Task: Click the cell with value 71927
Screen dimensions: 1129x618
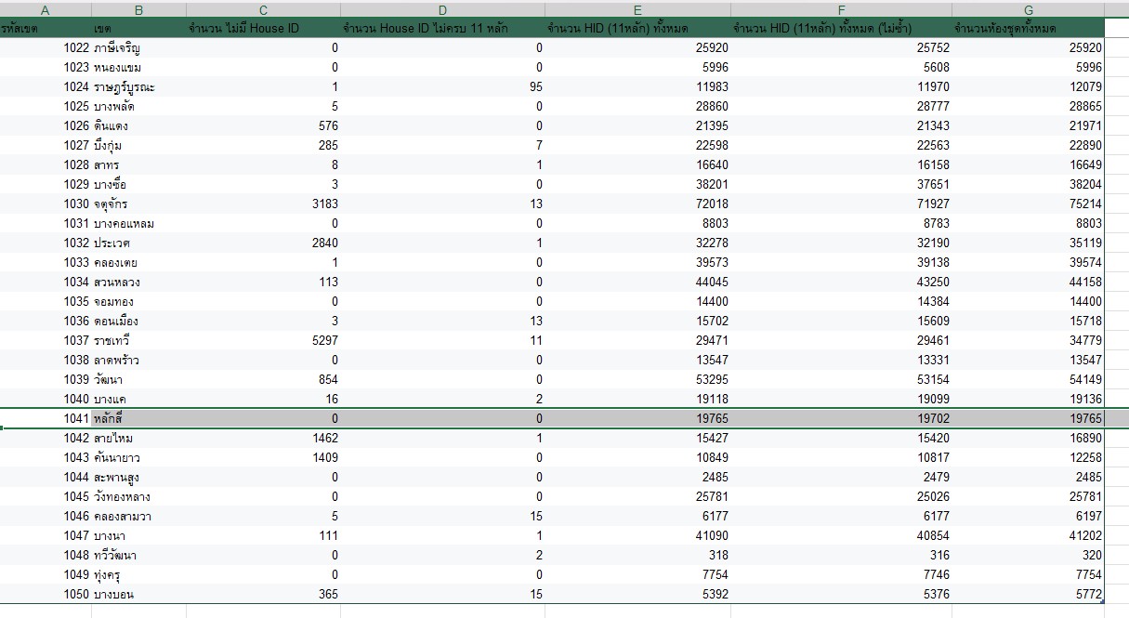Action: (841, 204)
